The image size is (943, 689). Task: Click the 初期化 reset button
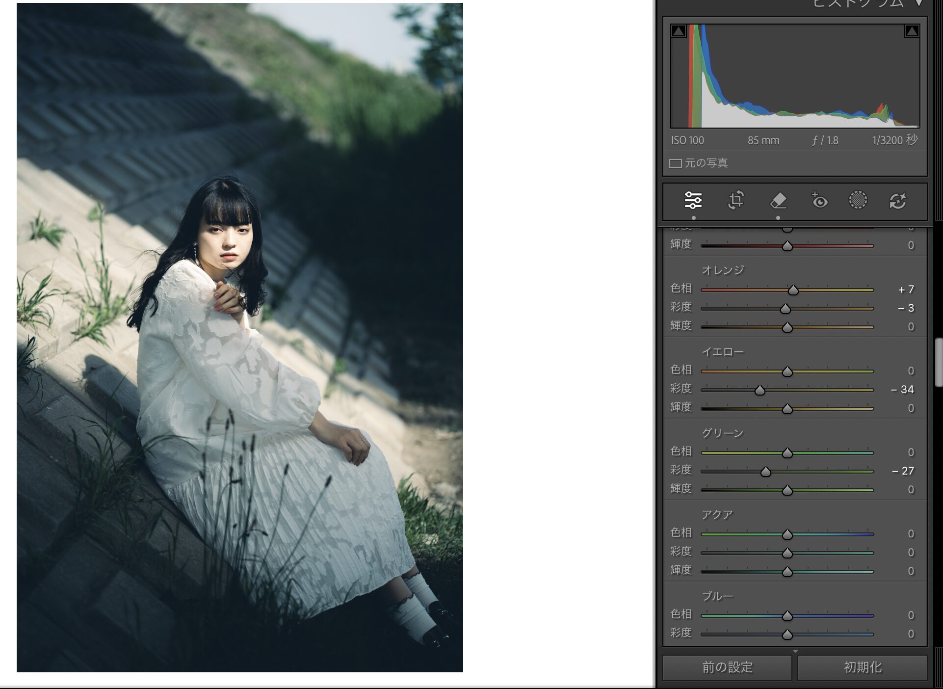coord(863,667)
